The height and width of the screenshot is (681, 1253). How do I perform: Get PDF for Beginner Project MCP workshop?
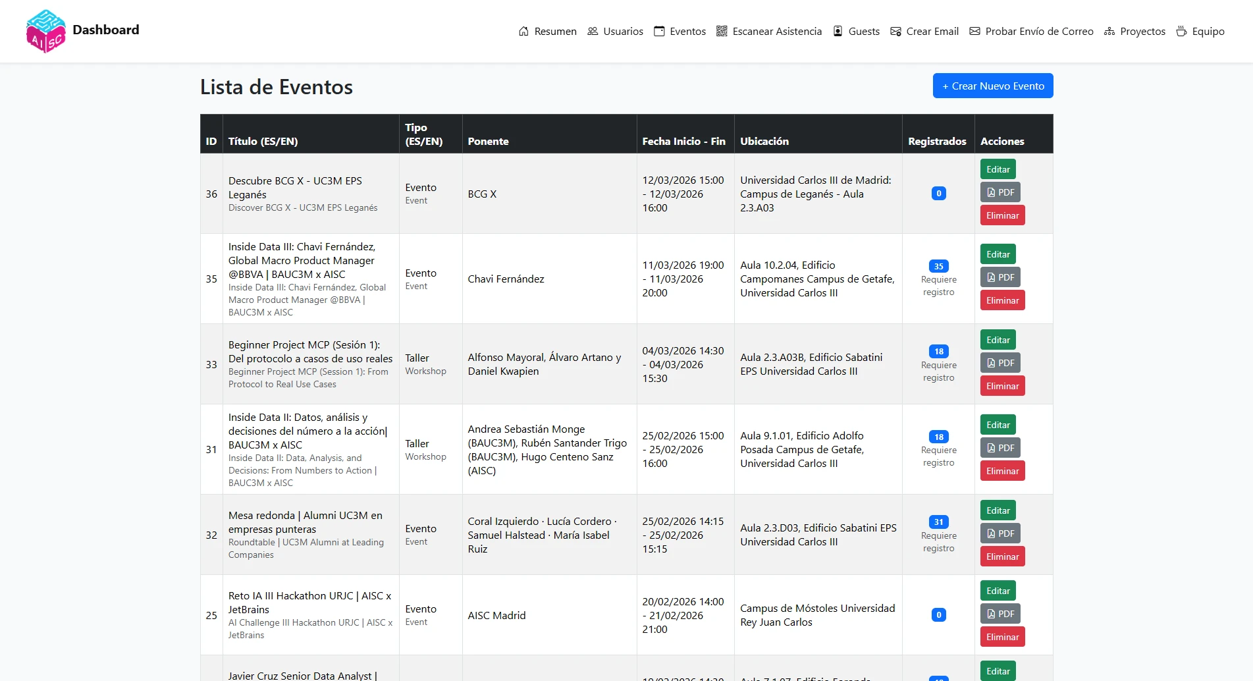point(1000,363)
